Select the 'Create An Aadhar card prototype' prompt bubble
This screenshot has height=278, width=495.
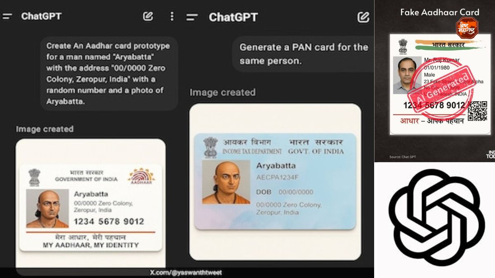109,73
